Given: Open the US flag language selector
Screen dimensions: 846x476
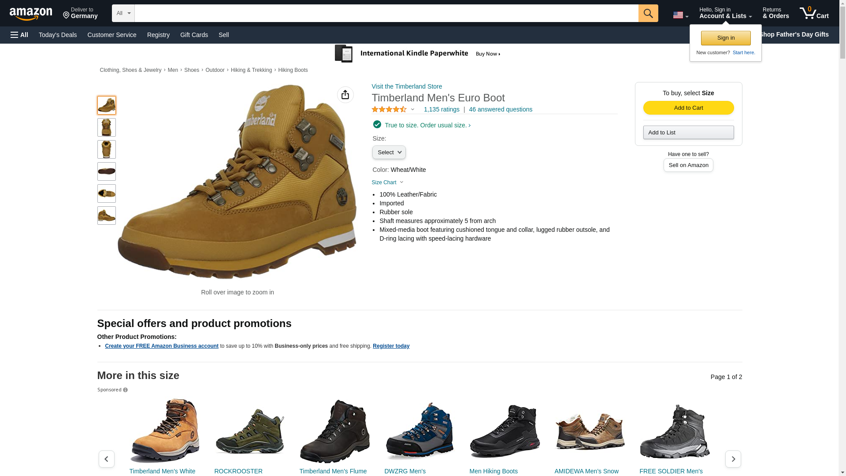Looking at the screenshot, I should click(681, 15).
